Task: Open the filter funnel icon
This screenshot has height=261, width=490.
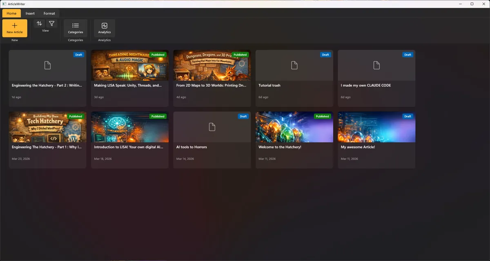Action: tap(52, 24)
